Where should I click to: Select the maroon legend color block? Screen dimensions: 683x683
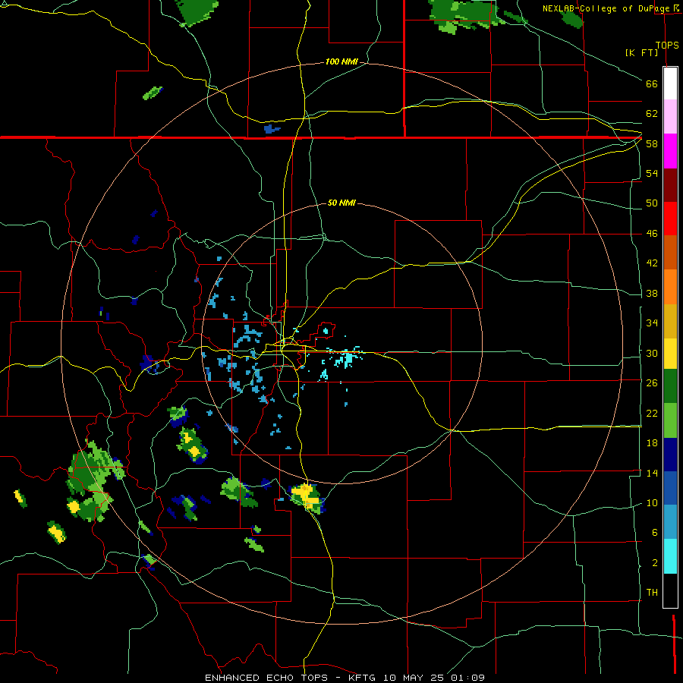point(670,185)
